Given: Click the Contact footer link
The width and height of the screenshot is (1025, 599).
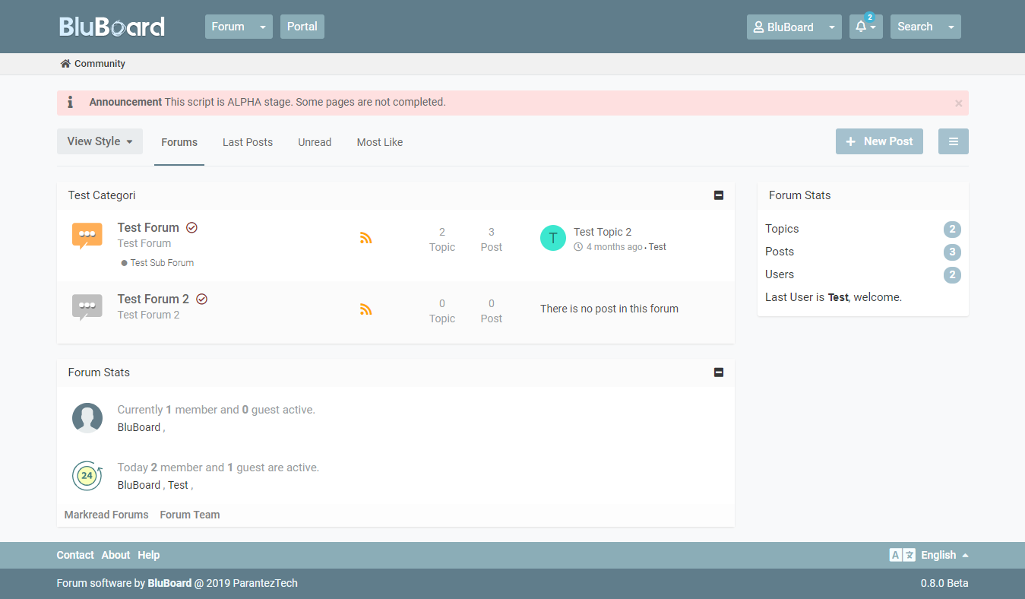Looking at the screenshot, I should click(x=75, y=555).
